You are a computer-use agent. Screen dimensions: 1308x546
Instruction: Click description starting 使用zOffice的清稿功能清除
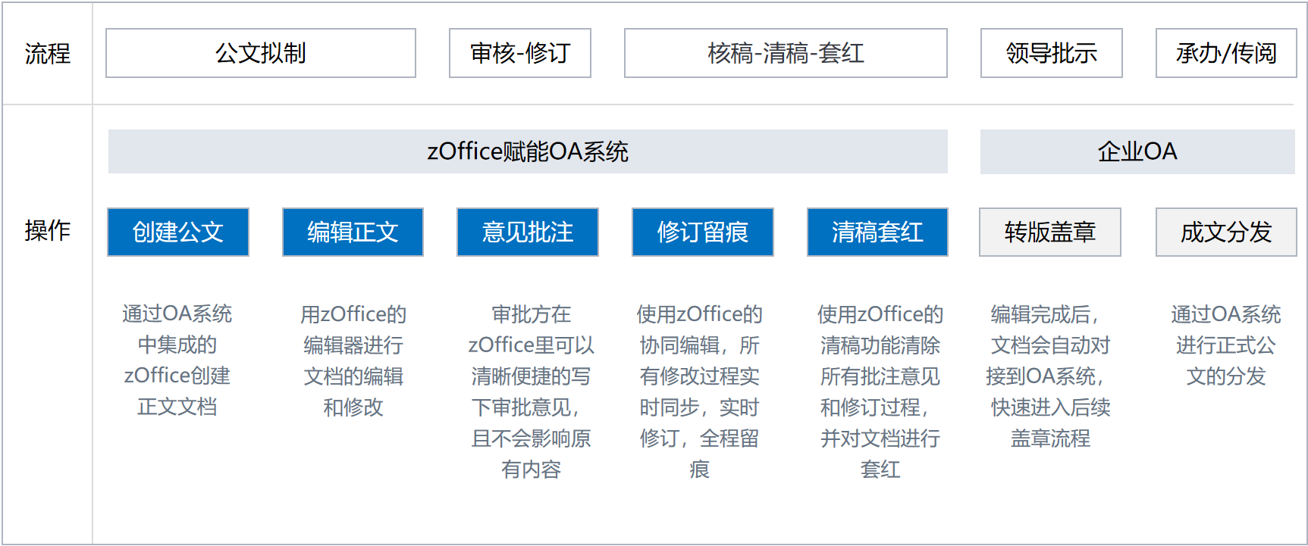[x=880, y=392]
